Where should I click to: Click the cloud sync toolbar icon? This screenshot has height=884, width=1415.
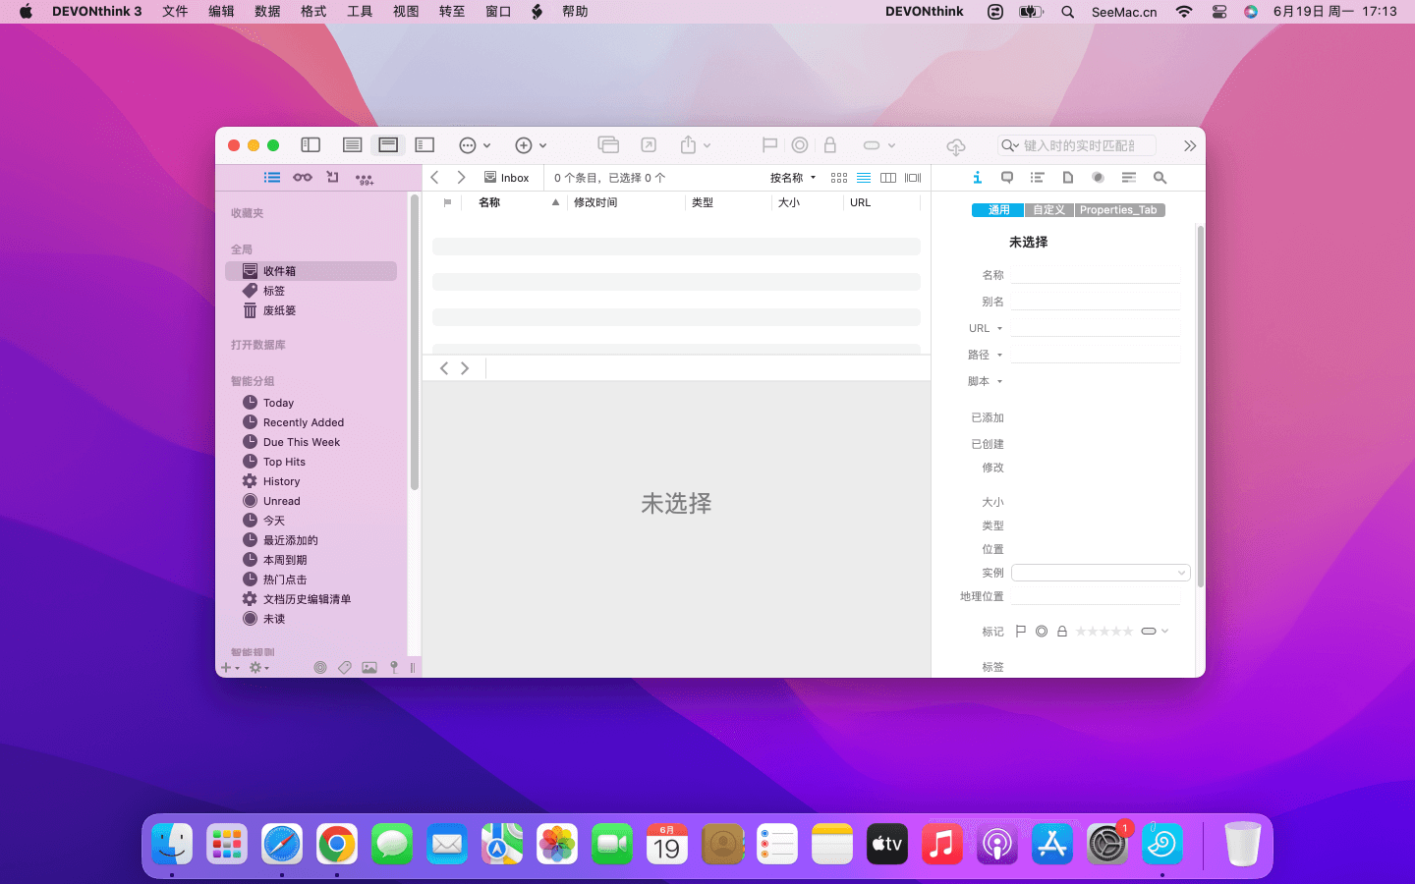(955, 146)
